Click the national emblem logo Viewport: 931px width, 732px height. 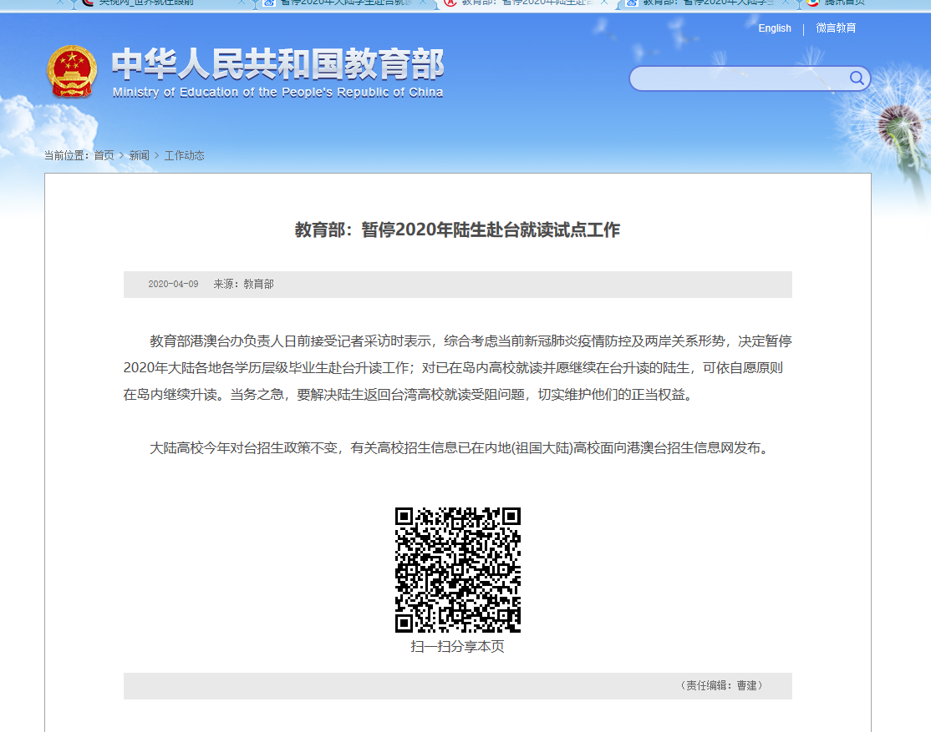(x=72, y=72)
